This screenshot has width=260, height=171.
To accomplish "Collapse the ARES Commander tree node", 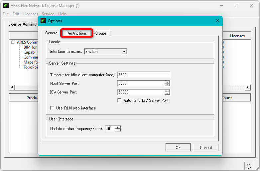I will [x=13, y=42].
